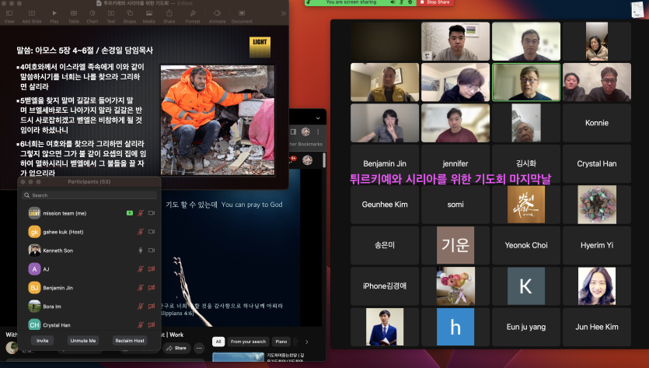
Task: Open the Animate inspector in Keynote
Action: pyautogui.click(x=218, y=16)
